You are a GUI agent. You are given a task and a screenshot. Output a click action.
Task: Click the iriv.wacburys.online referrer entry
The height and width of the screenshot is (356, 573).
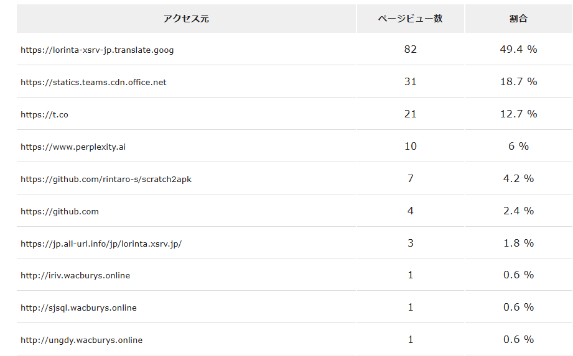tap(75, 275)
